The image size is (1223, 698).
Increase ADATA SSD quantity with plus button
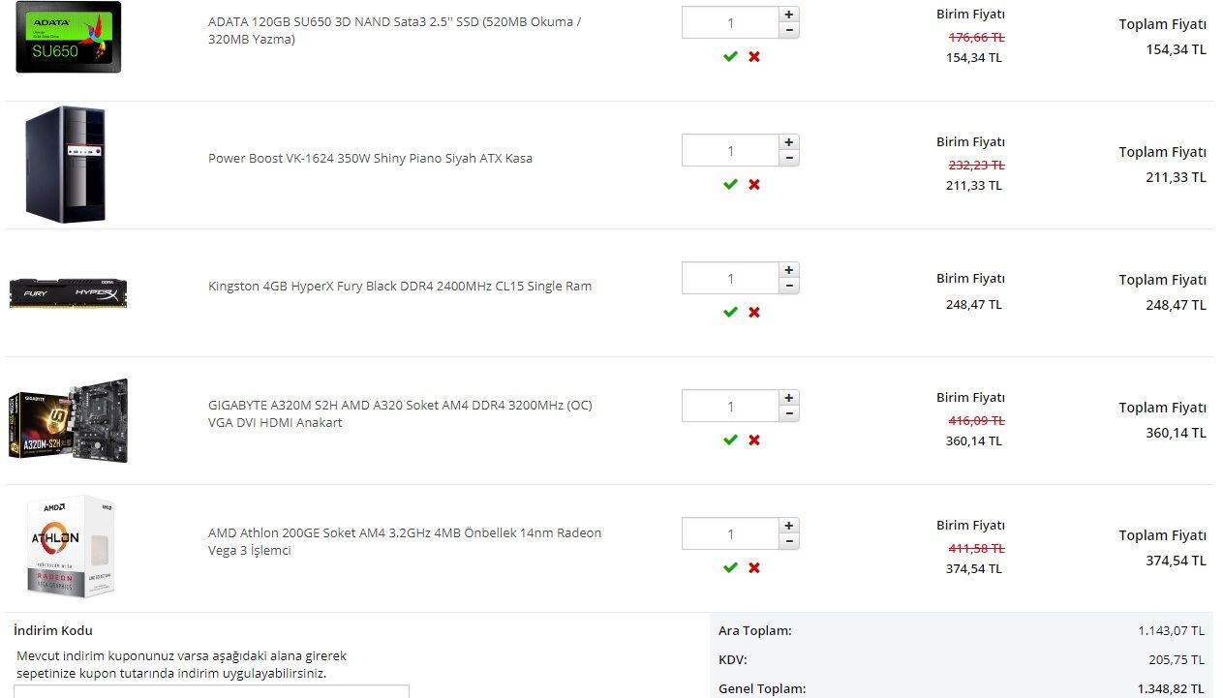point(789,15)
